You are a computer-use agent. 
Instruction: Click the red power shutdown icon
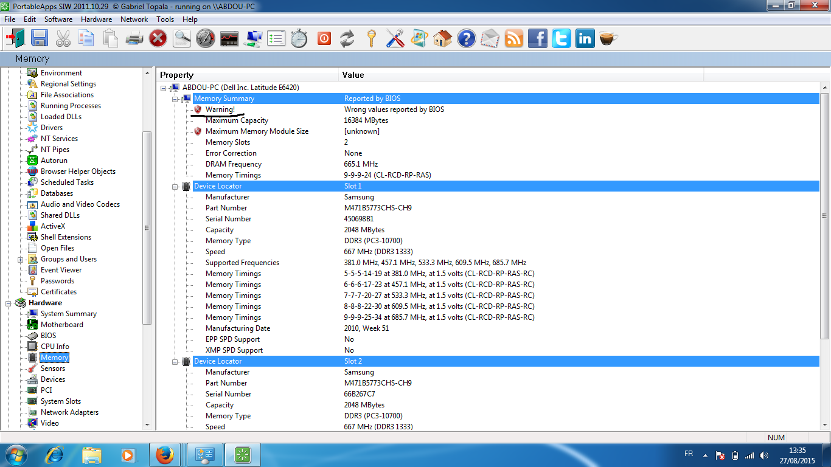324,39
